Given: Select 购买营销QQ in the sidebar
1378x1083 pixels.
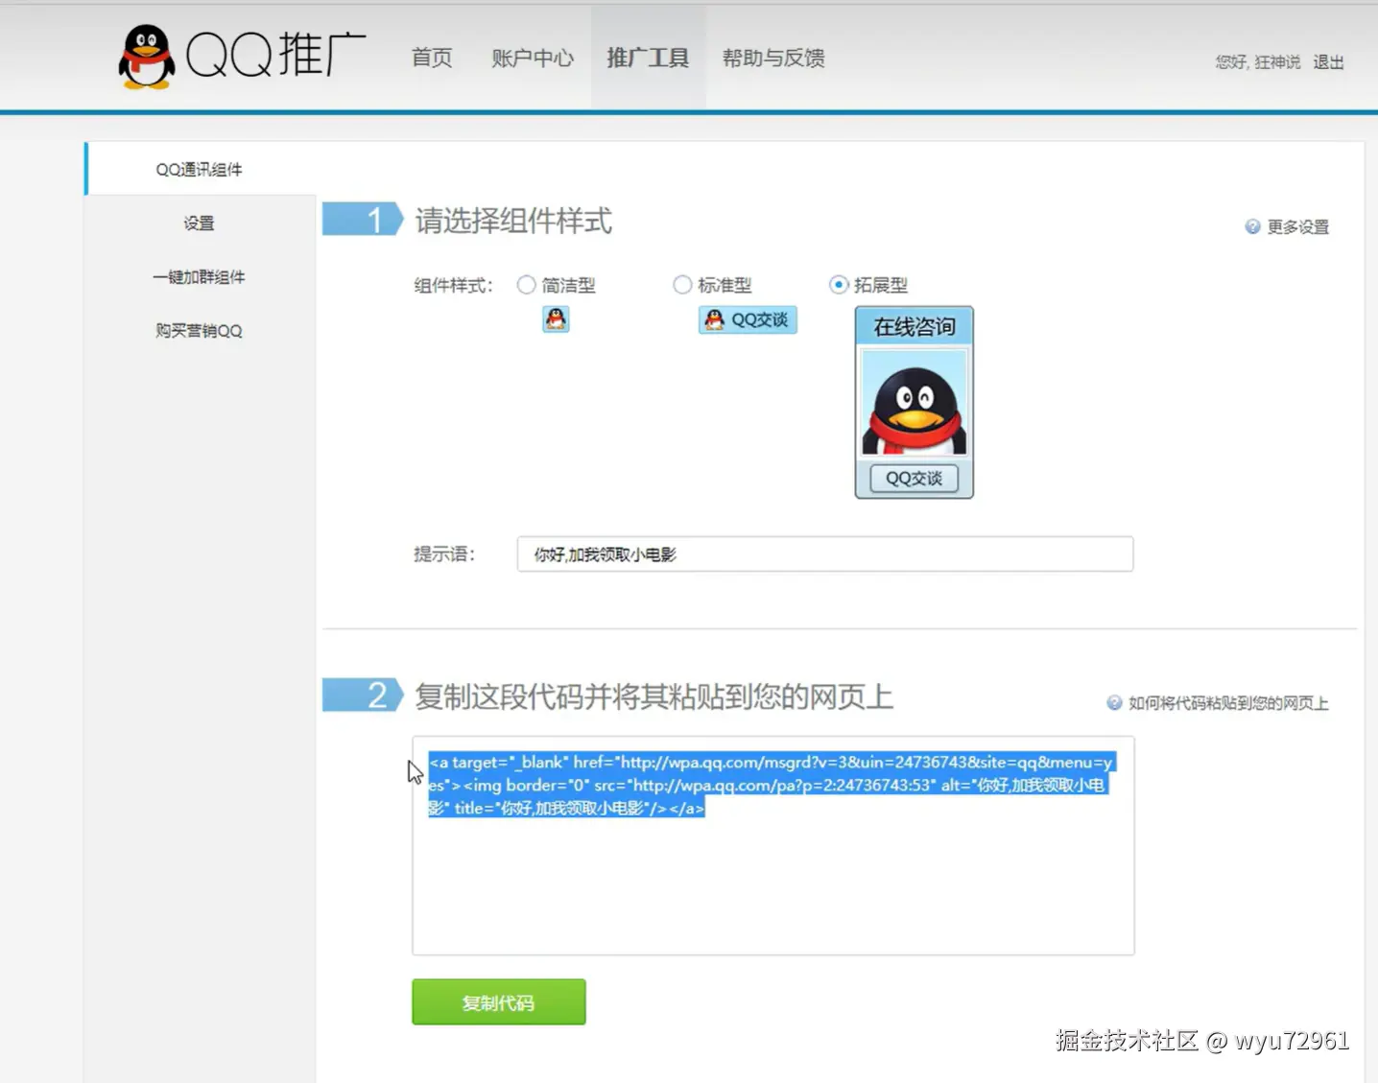Looking at the screenshot, I should pyautogui.click(x=200, y=331).
